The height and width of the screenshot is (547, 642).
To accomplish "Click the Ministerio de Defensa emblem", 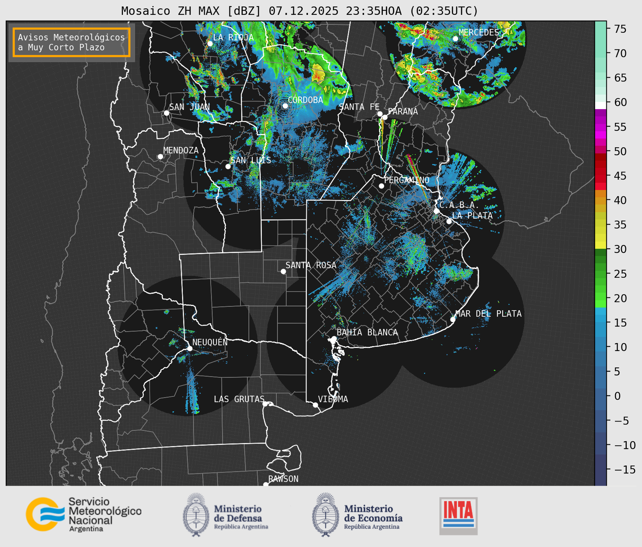I will tap(196, 515).
